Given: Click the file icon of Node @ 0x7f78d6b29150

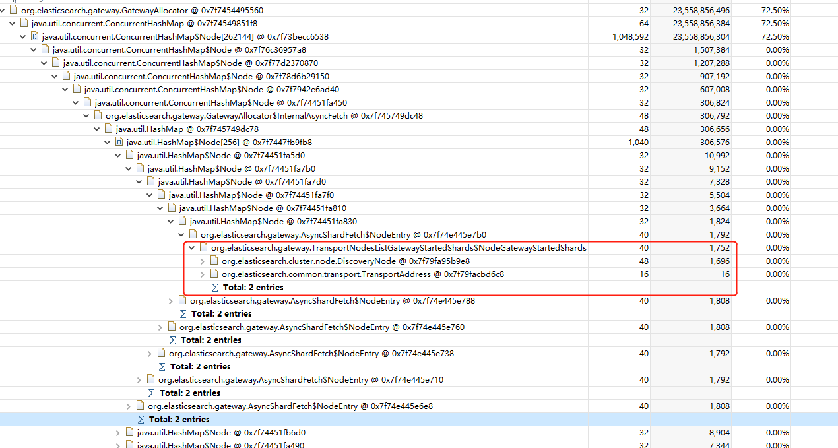Looking at the screenshot, I should 67,77.
